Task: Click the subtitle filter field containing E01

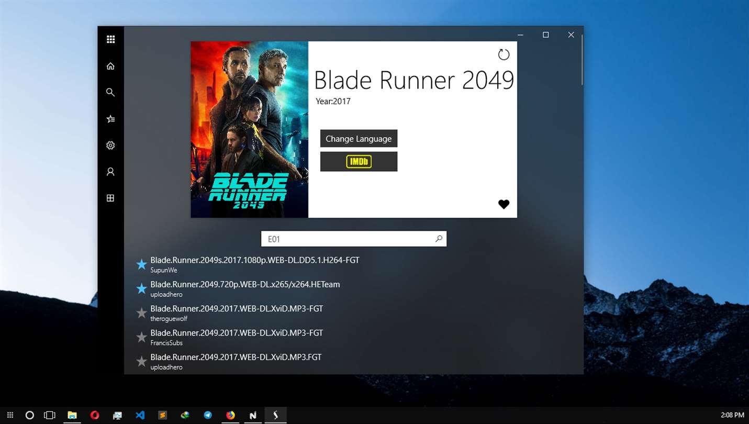Action: pyautogui.click(x=354, y=239)
